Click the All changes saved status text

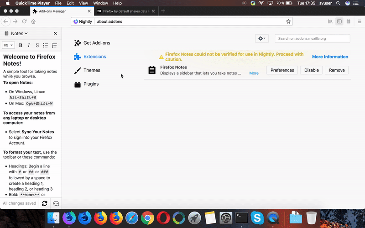(x=20, y=203)
